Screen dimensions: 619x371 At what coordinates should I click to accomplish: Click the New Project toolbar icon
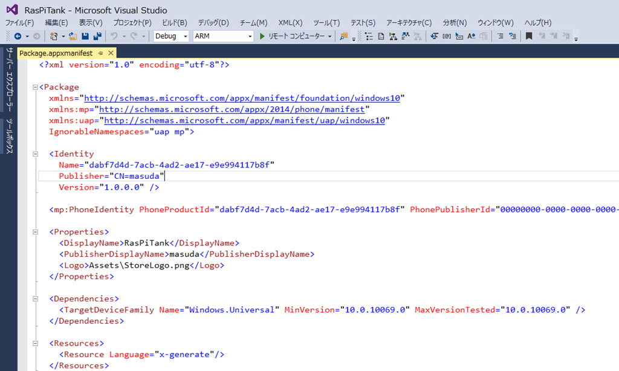(x=54, y=36)
